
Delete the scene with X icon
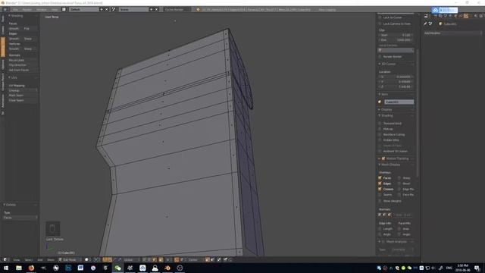pyautogui.click(x=157, y=10)
